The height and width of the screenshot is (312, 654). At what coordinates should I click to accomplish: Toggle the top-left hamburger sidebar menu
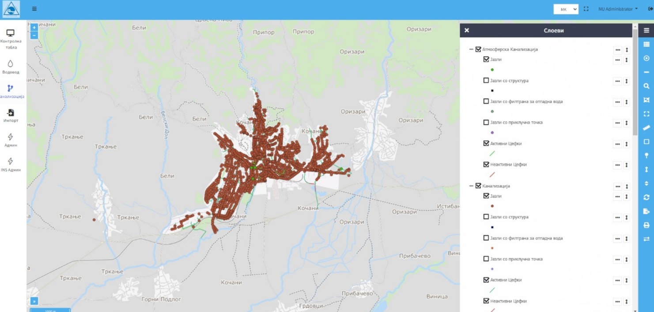(x=34, y=9)
